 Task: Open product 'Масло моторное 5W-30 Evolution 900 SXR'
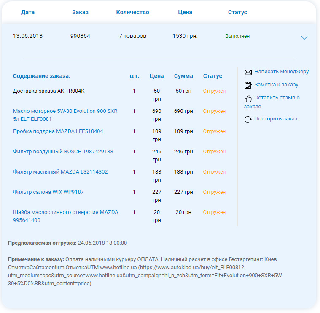65,115
